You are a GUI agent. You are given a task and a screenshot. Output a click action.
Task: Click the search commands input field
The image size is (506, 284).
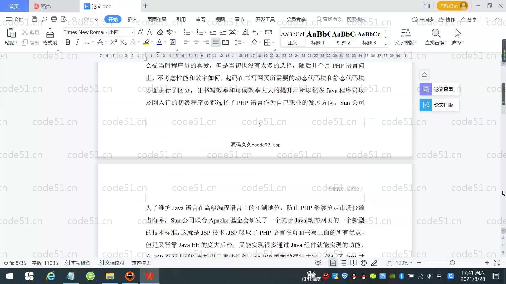(x=342, y=19)
